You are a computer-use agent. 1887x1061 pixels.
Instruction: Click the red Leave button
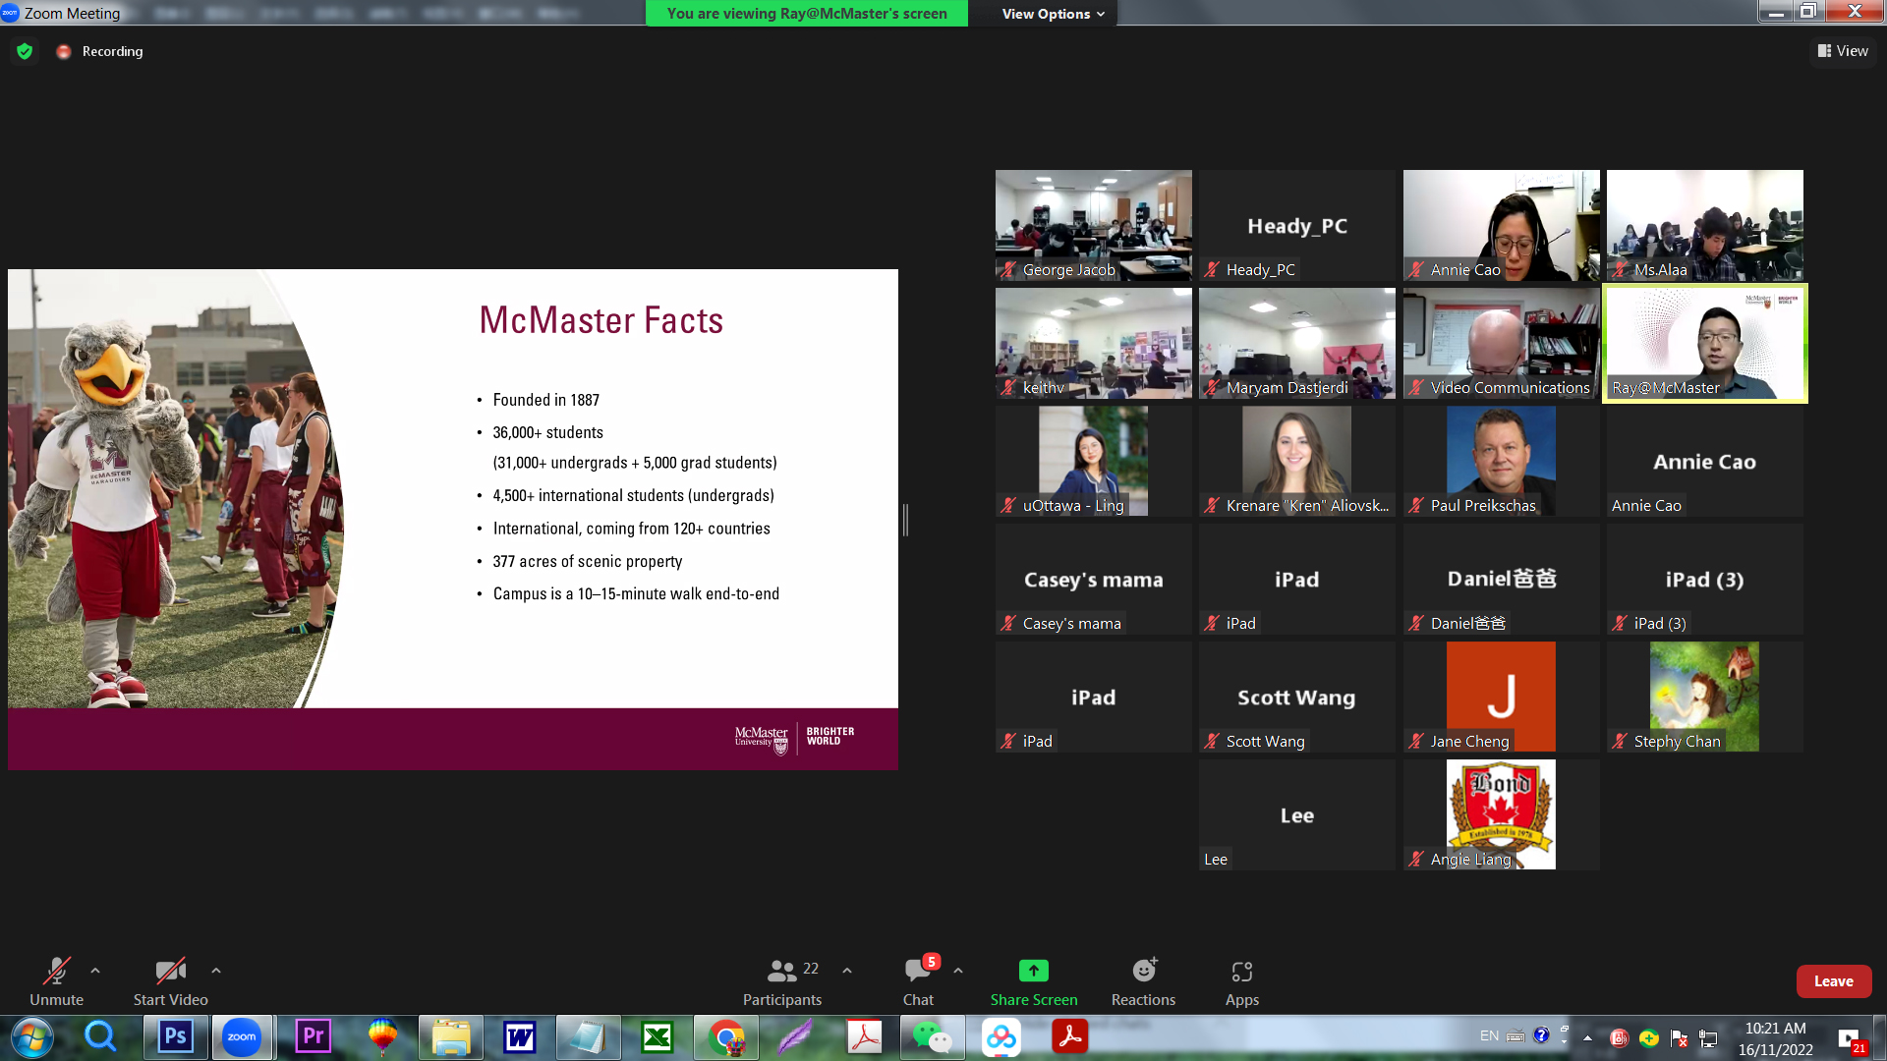1833,981
